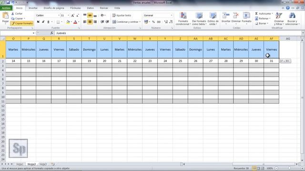Click the Insertar cells button
Screen dimensions: 305x171
click(226, 18)
